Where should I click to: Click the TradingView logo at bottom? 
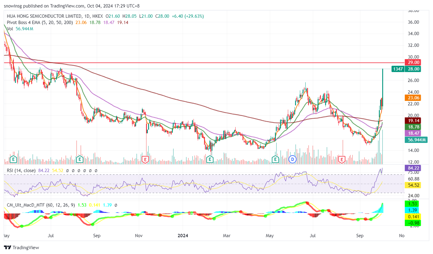(22, 248)
